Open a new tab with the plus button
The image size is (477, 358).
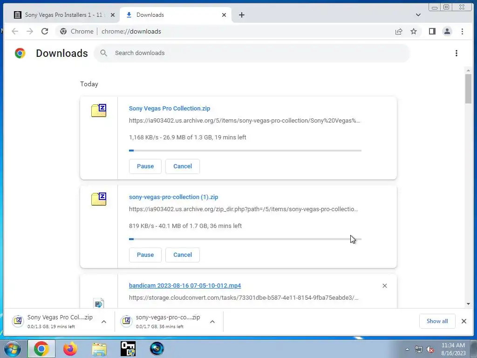click(x=242, y=15)
